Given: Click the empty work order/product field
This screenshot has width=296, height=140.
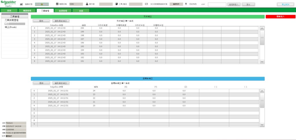Looking at the screenshot, I should click(x=136, y=4).
